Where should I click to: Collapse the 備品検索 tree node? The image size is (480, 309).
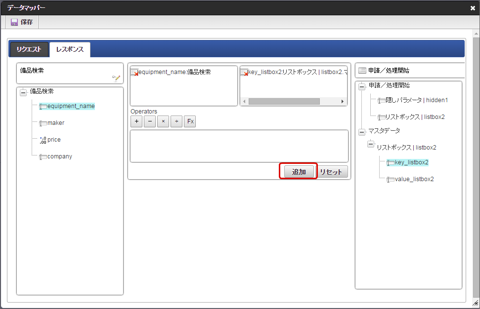[23, 92]
